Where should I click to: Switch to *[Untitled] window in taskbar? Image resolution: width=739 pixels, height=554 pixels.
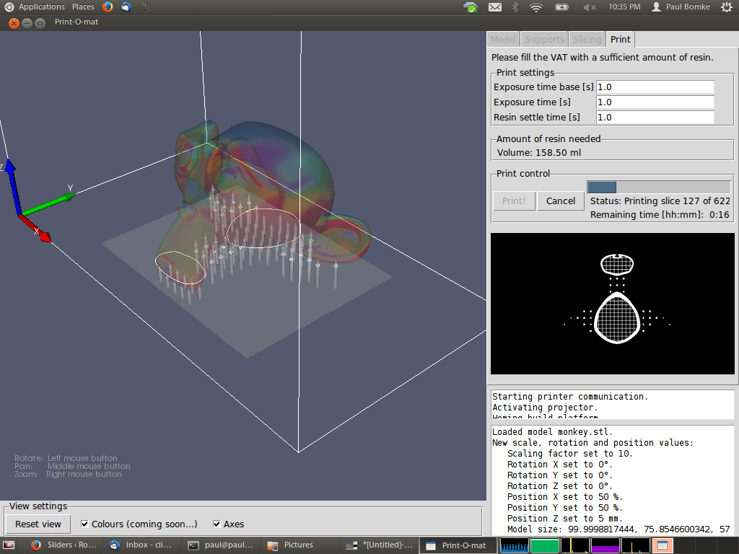pos(380,545)
